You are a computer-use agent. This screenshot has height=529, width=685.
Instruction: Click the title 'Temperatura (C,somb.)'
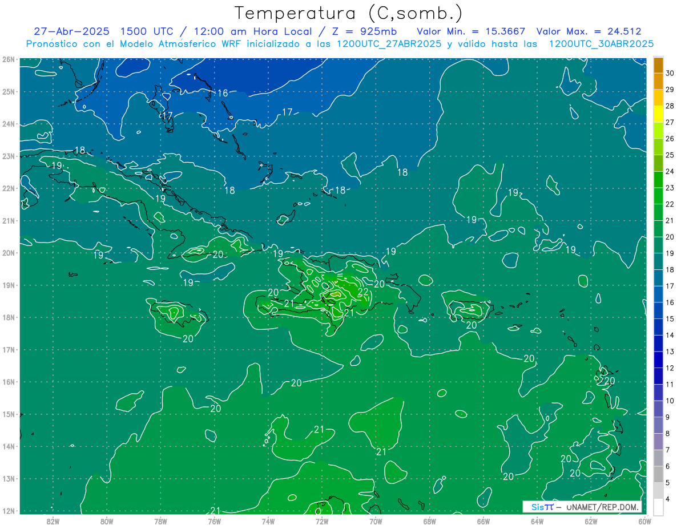[349, 14]
